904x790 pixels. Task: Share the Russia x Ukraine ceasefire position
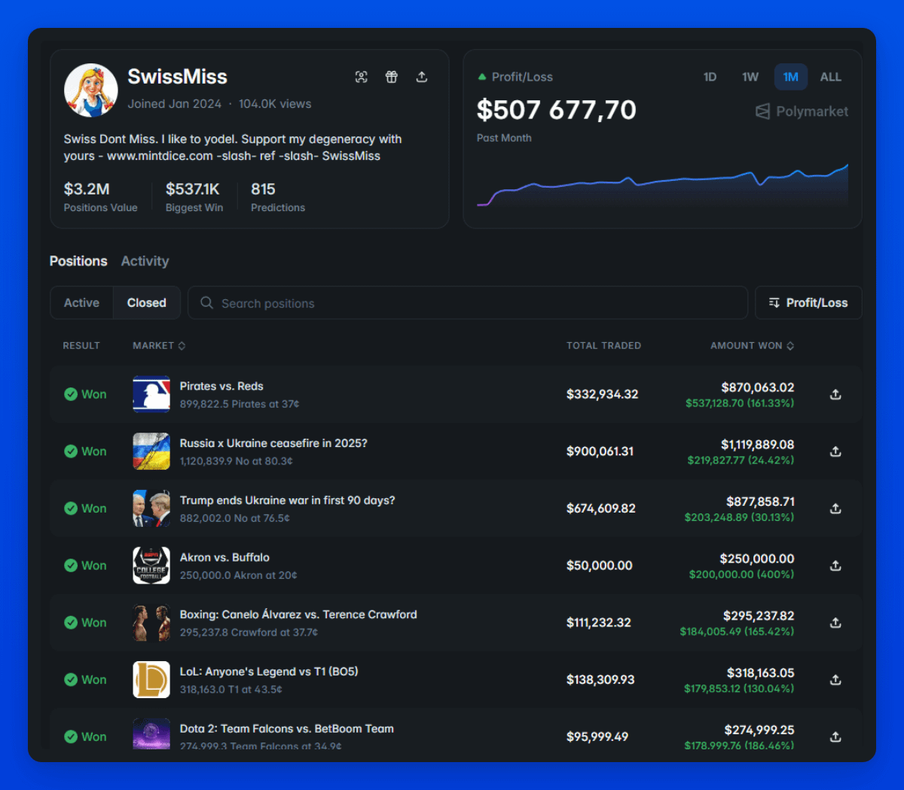[x=835, y=452]
